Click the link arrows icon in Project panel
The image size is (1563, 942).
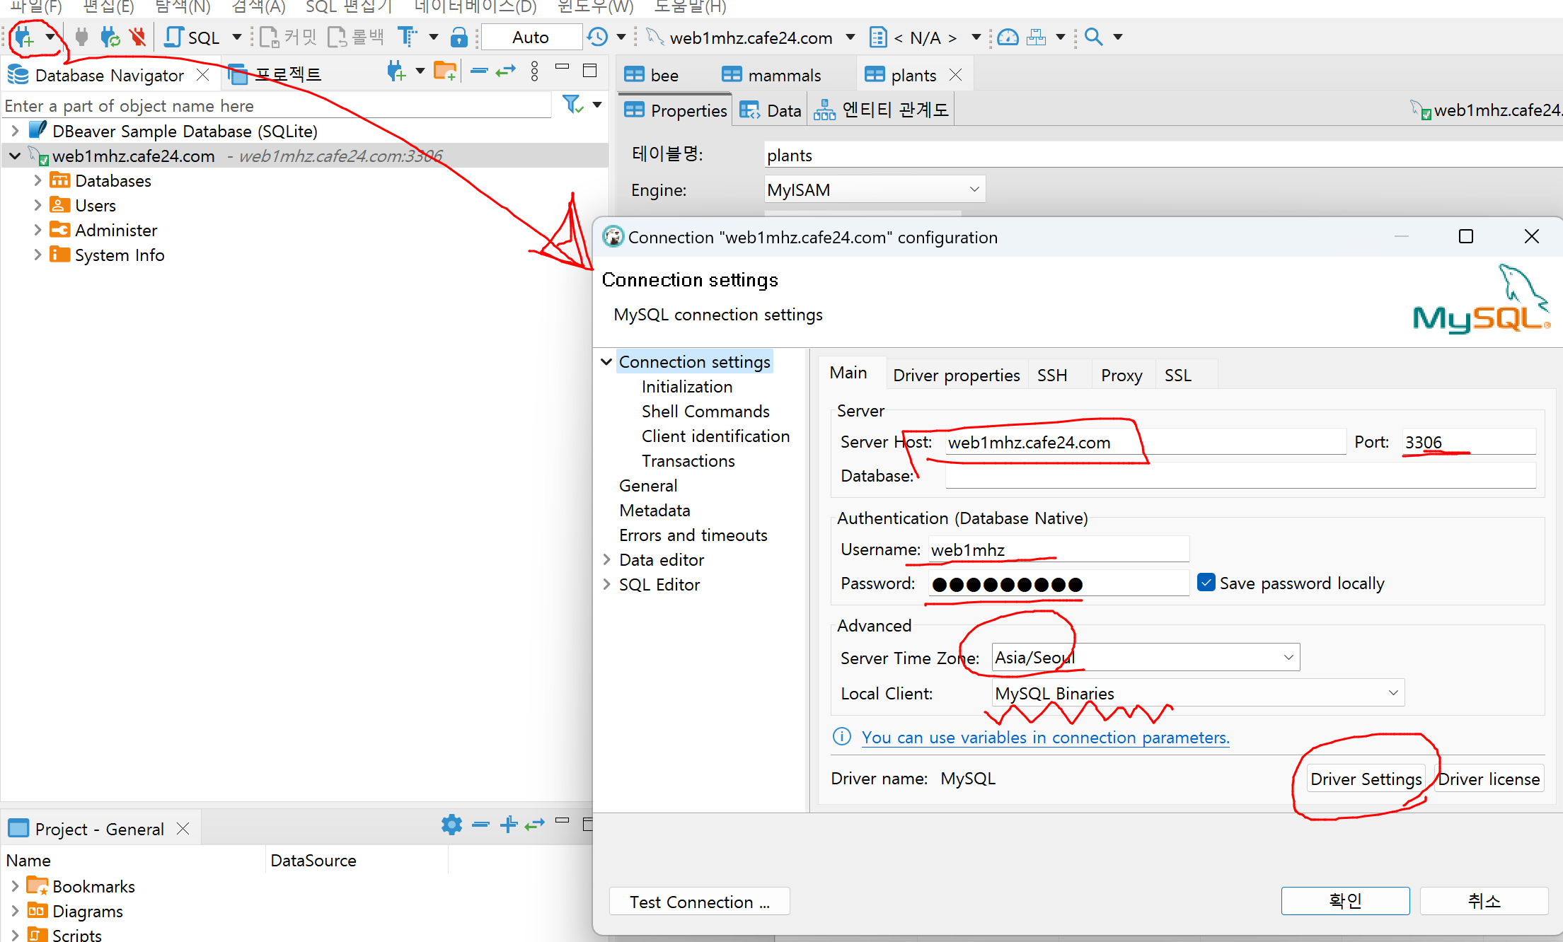tap(535, 825)
